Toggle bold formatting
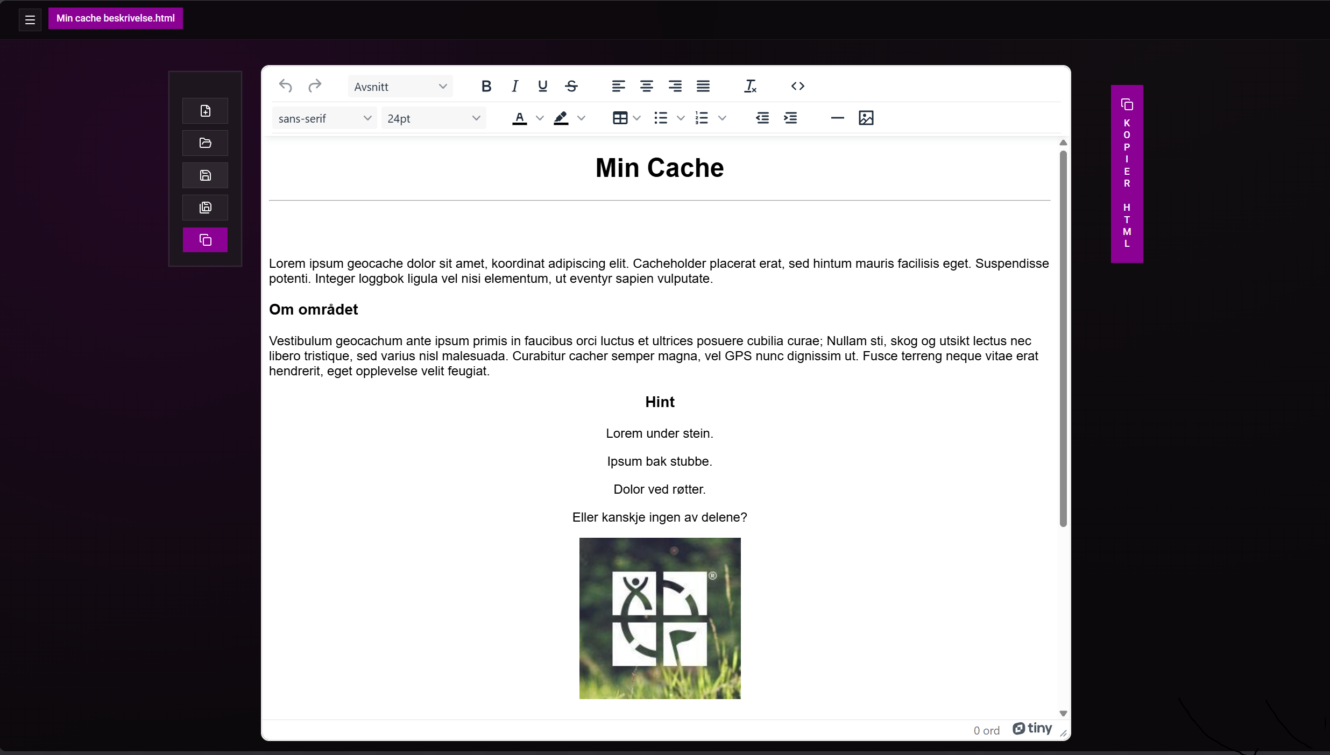The width and height of the screenshot is (1330, 755). pyautogui.click(x=486, y=86)
